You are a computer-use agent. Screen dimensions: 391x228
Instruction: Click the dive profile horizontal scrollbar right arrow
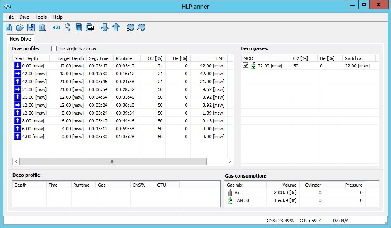point(230,162)
